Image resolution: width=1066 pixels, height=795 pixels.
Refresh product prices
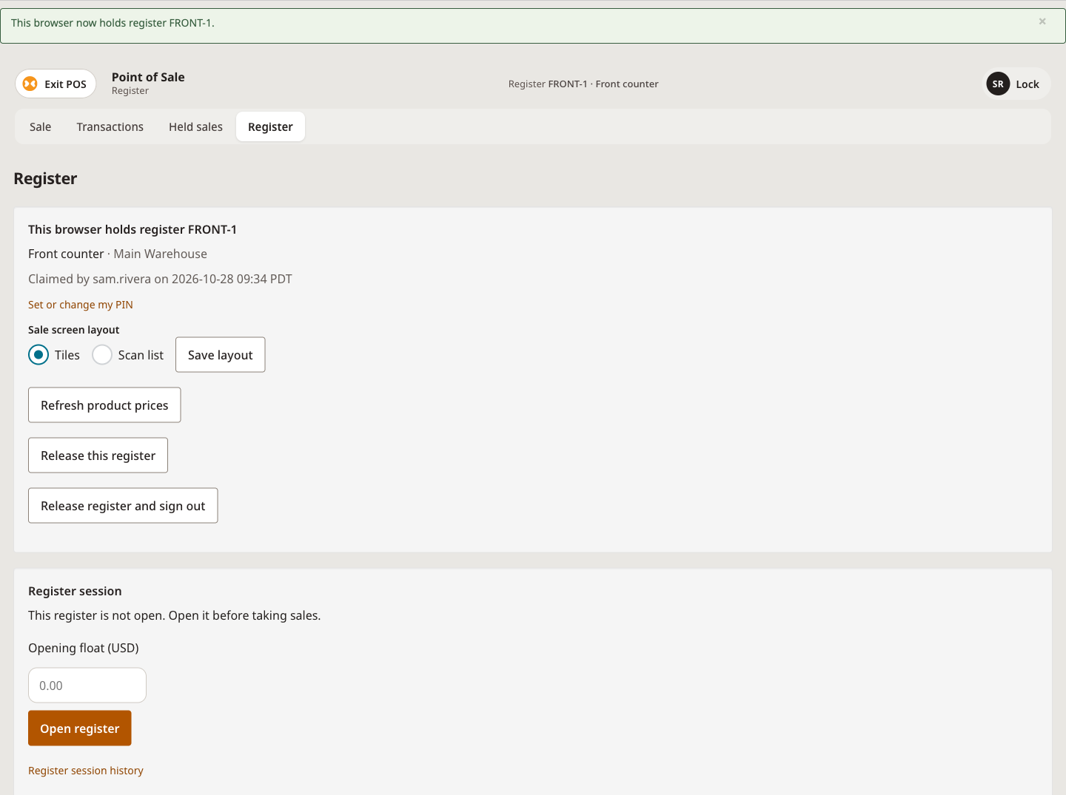[x=104, y=405]
